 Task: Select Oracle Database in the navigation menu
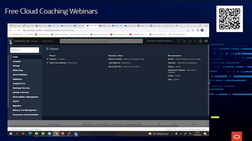[20, 75]
